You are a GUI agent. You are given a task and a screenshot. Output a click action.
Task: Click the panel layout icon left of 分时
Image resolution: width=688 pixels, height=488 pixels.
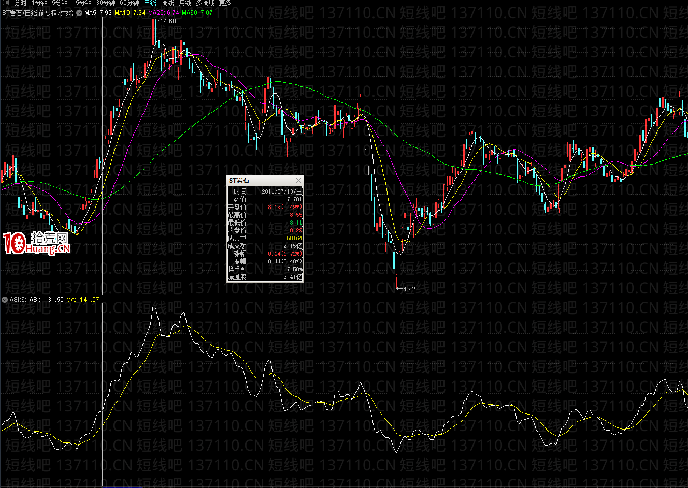[x=6, y=3]
